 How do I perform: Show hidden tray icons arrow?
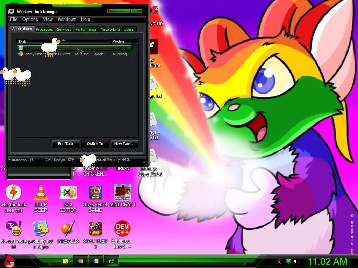[x=279, y=262]
